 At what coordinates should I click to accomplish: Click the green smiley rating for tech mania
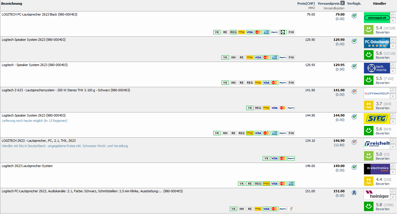(368, 80)
